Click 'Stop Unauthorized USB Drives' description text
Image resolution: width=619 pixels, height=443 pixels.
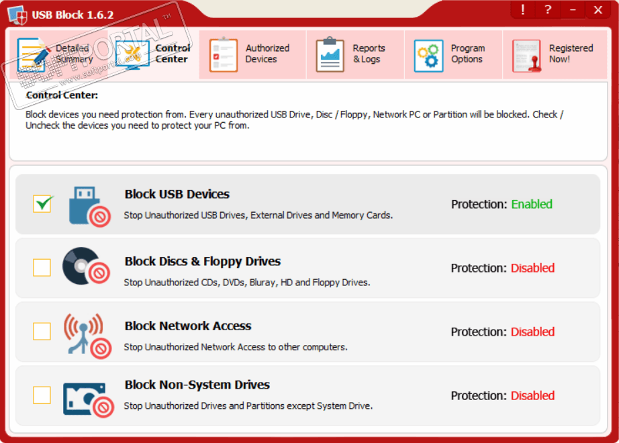258,215
